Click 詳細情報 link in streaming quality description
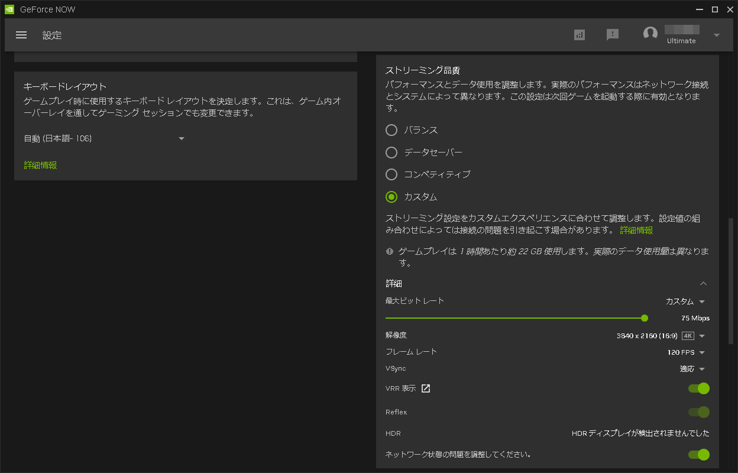The width and height of the screenshot is (738, 473). point(636,230)
